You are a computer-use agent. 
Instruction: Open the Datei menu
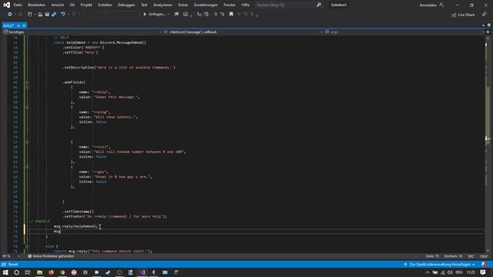tap(18, 5)
